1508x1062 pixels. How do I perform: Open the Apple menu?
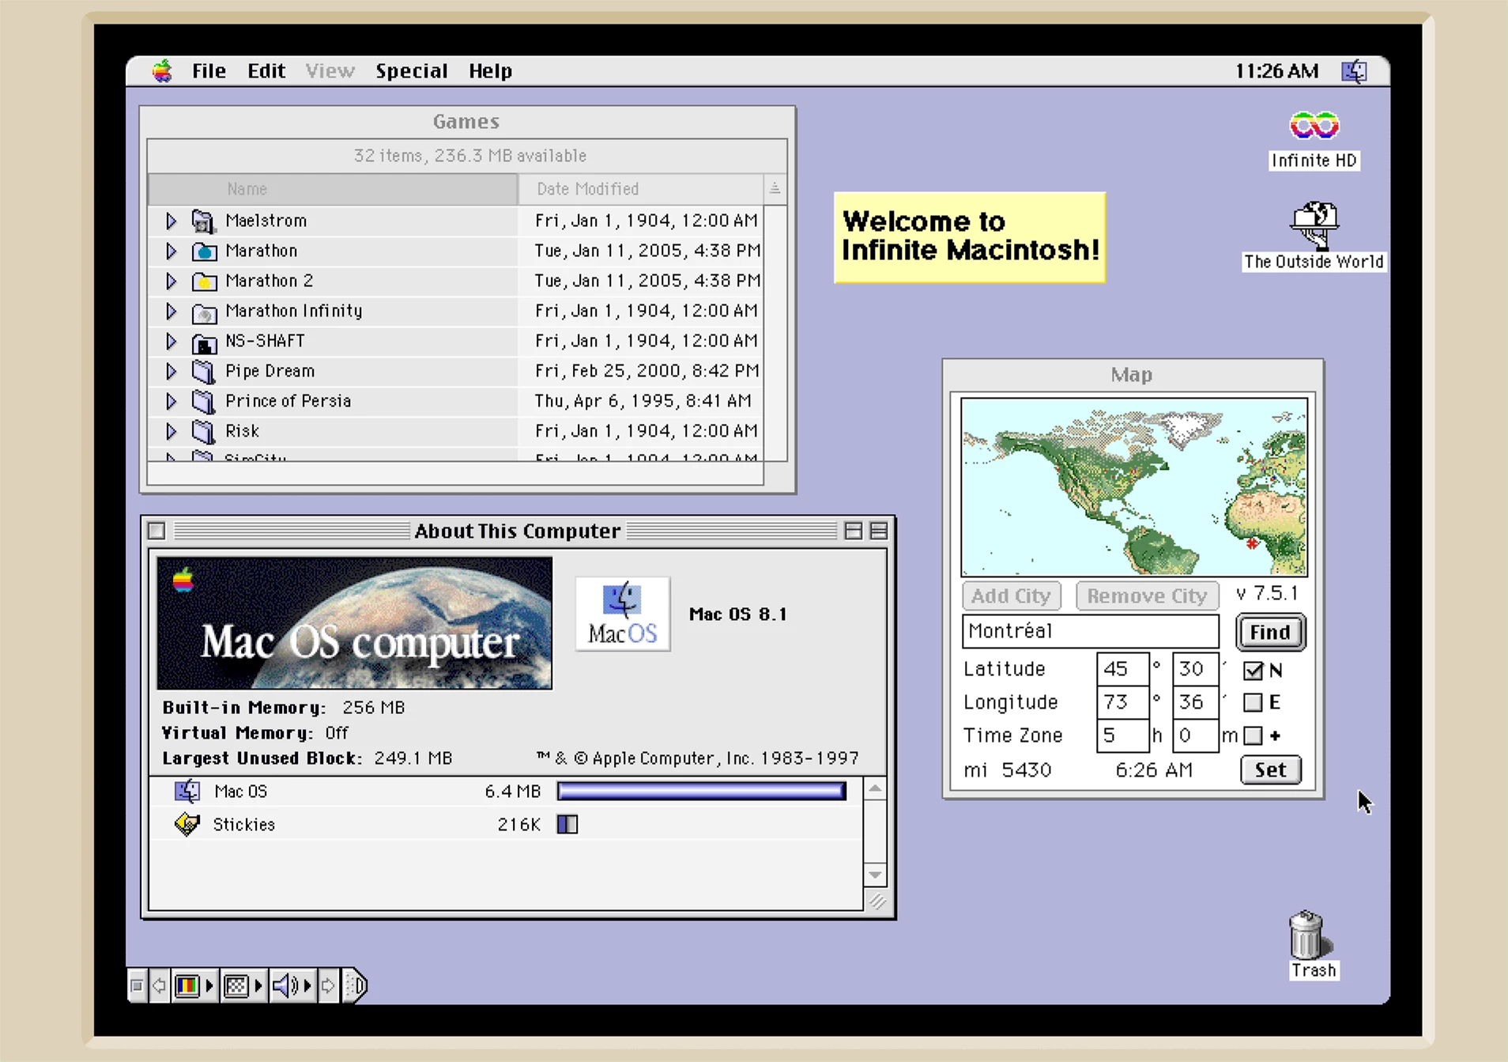[x=162, y=71]
